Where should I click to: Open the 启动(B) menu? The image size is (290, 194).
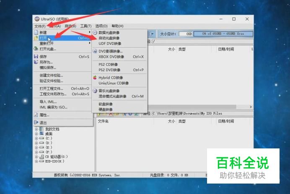pyautogui.click(x=70, y=26)
